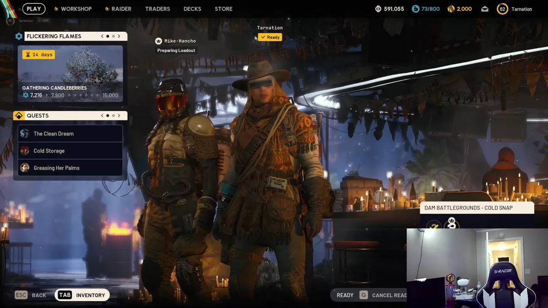This screenshot has width=548, height=308.
Task: Click the webcam overlay feed
Action: pyautogui.click(x=477, y=268)
